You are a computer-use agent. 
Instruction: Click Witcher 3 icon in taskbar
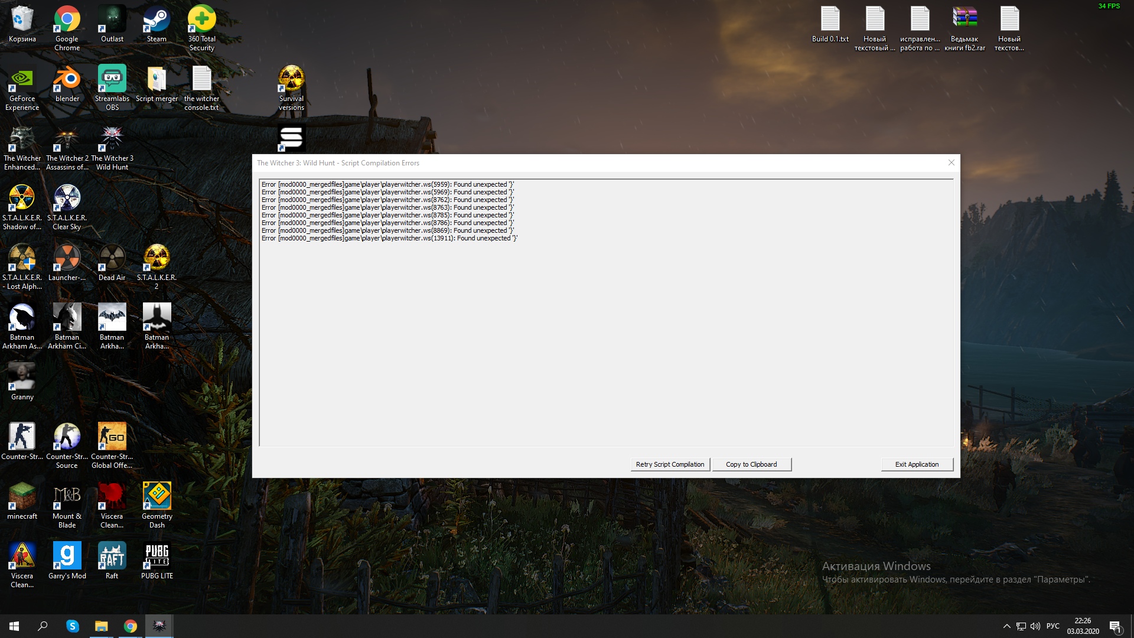[159, 626]
